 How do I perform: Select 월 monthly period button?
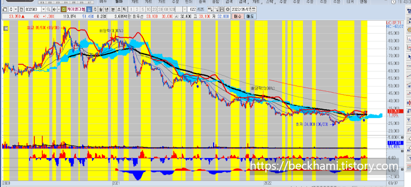[x=101, y=9]
